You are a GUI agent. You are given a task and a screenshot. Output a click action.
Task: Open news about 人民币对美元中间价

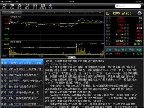(x=22, y=103)
